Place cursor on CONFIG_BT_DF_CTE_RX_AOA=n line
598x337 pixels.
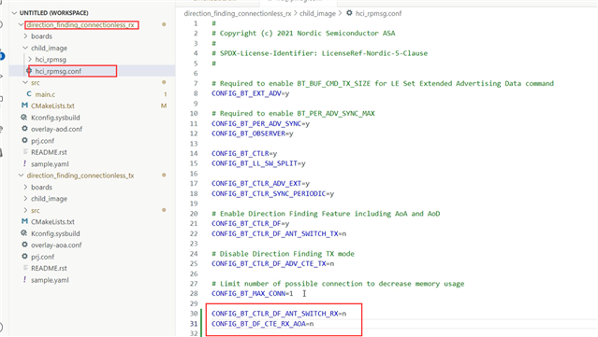click(x=262, y=324)
